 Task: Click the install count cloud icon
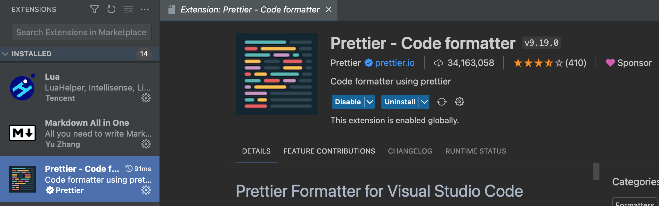pos(438,63)
